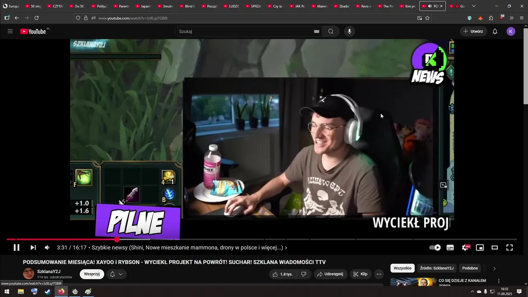
Task: Toggle the autoplay switch in player
Action: [435, 247]
